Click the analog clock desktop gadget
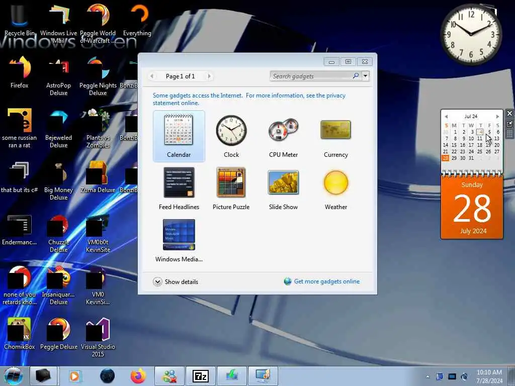This screenshot has height=386, width=515. click(x=471, y=34)
